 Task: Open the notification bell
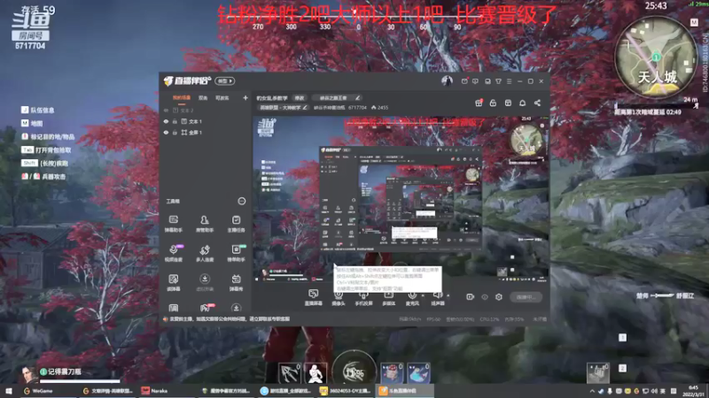522,103
